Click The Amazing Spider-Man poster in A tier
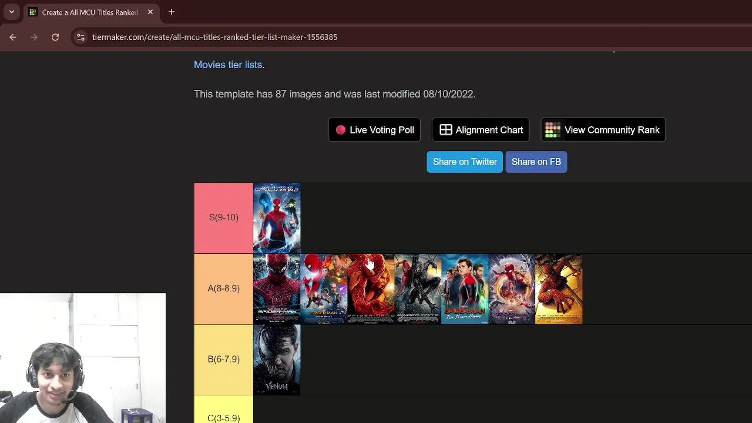 tap(277, 289)
